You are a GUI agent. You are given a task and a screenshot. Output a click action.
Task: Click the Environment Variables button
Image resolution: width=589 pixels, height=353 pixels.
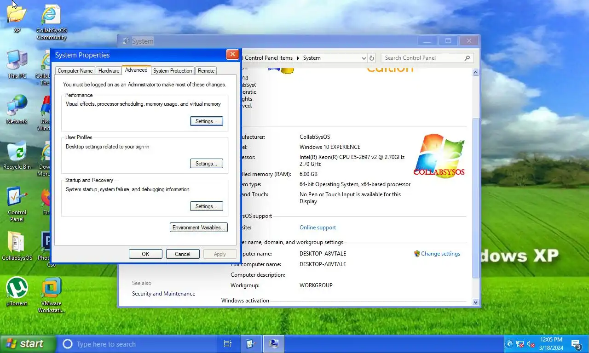click(199, 228)
